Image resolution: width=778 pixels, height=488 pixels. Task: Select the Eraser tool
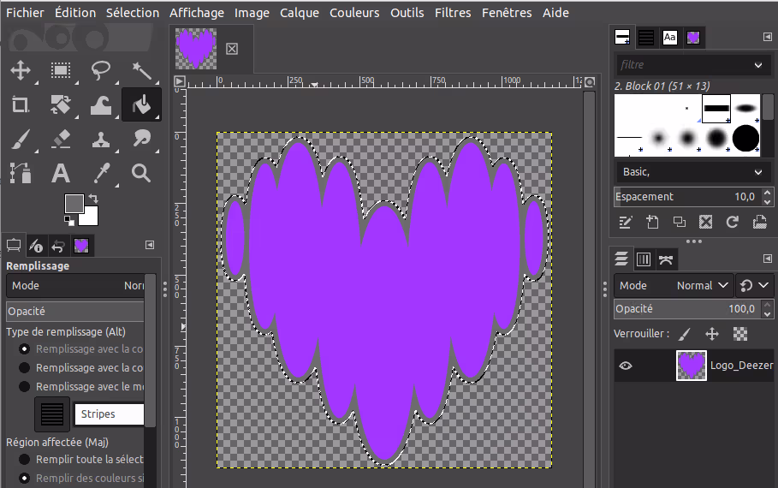(60, 139)
